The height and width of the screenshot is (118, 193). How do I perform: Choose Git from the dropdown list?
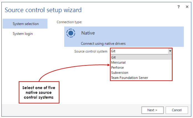141,57
